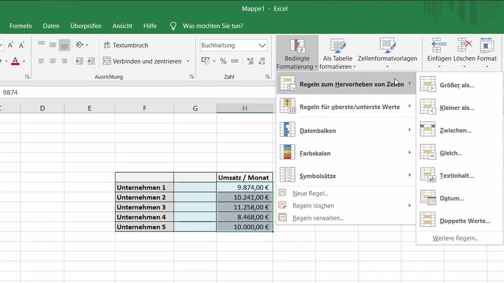Click Als Tabelle formatieren icon
Screen dimensions: 504x283
point(337,46)
